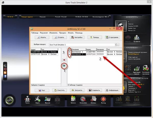The image size is (153, 118).
Task: Click the Выход power icon in game
Action: point(104,100)
